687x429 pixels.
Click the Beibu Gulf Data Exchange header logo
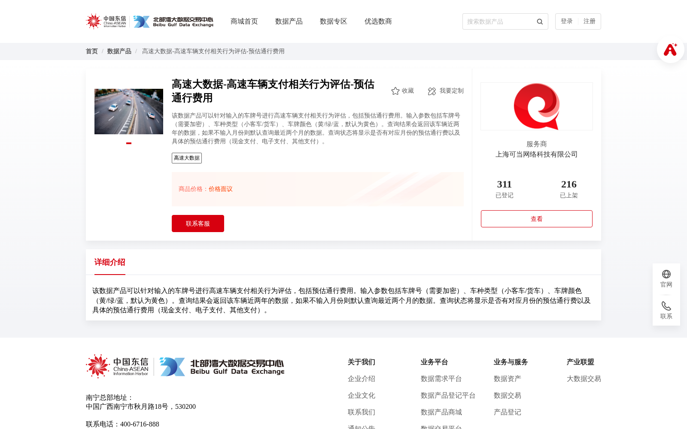tap(173, 21)
